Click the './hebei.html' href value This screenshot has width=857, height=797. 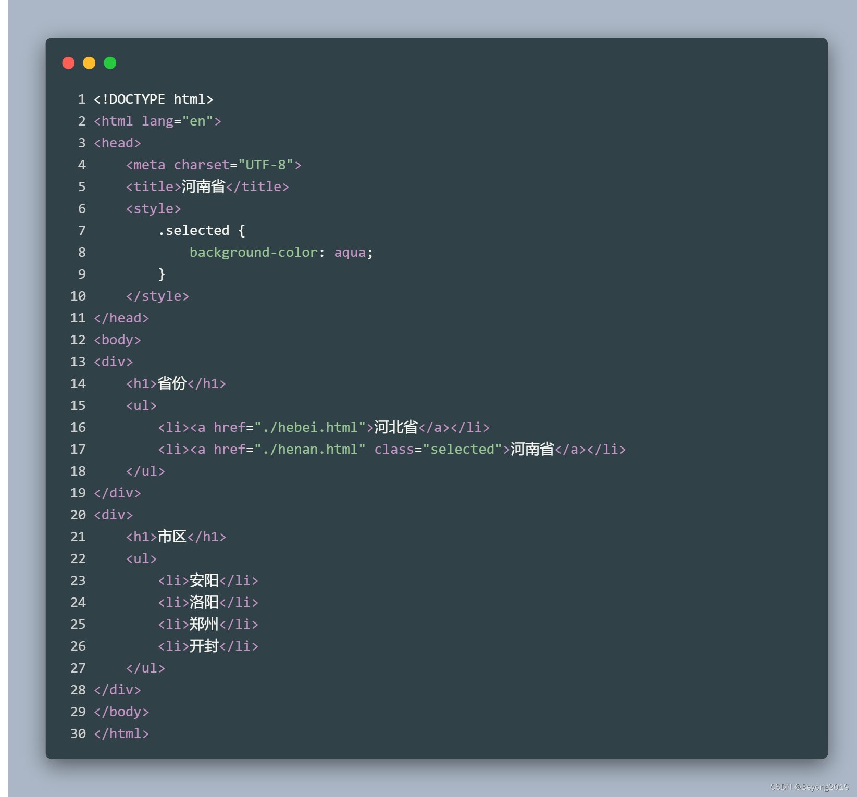310,427
